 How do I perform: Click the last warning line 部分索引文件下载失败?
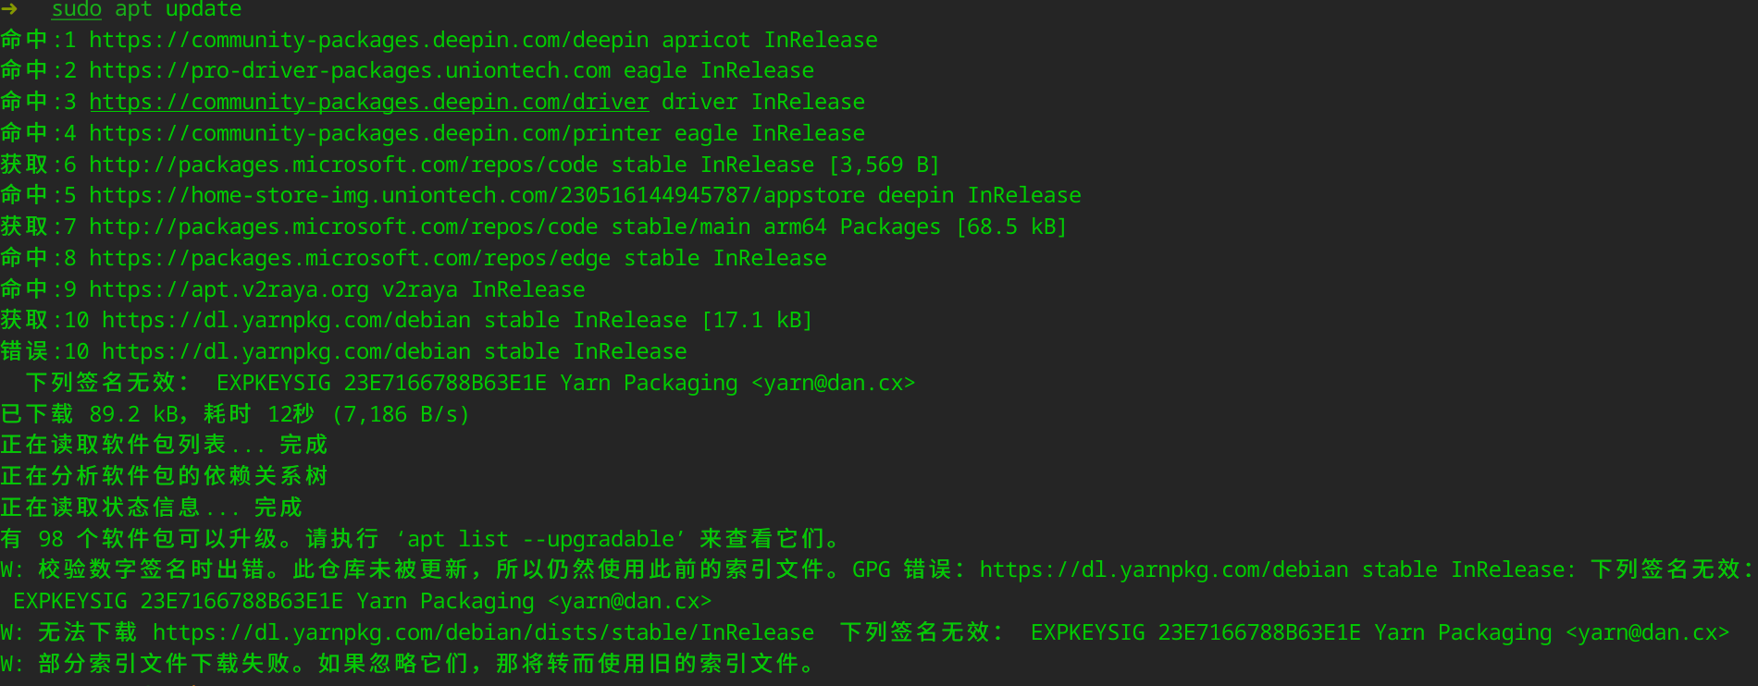(426, 664)
